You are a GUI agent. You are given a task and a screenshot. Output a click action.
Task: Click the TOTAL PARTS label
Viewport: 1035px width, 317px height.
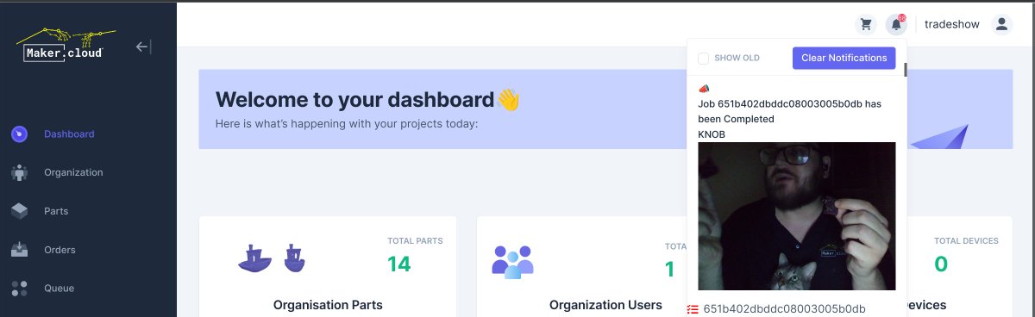tap(415, 241)
